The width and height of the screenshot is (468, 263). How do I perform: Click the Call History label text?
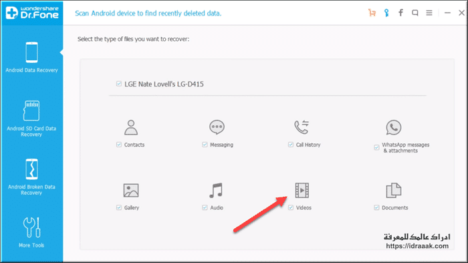click(308, 145)
